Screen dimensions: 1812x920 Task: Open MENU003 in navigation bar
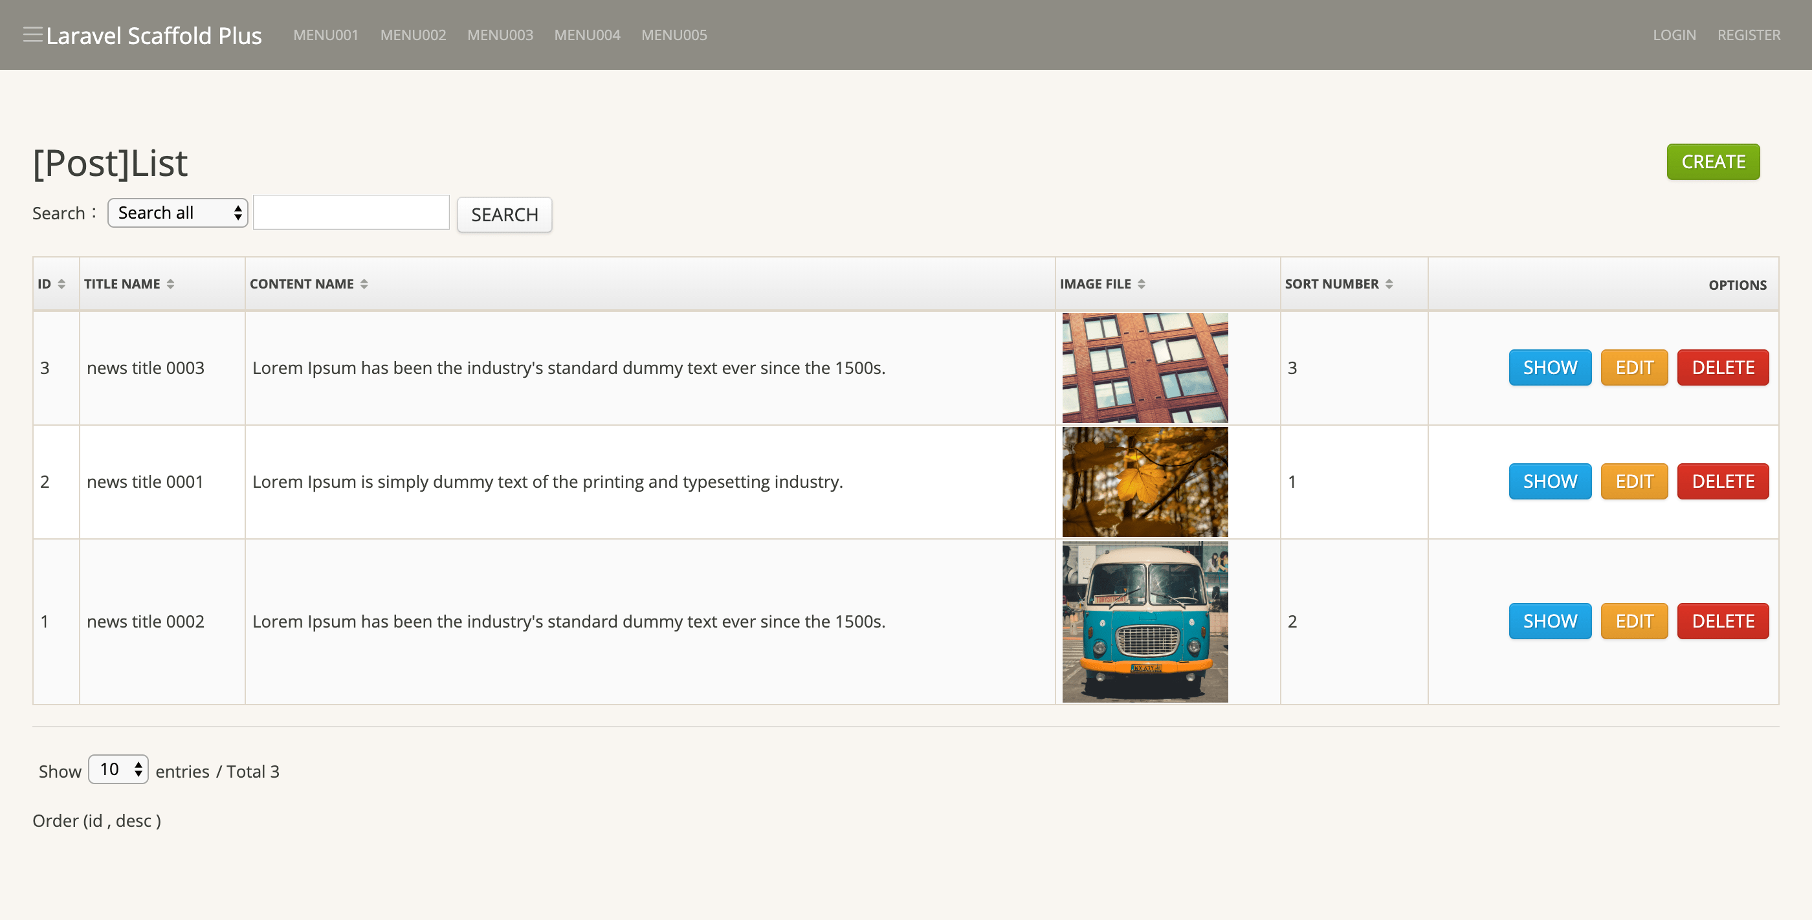point(500,34)
